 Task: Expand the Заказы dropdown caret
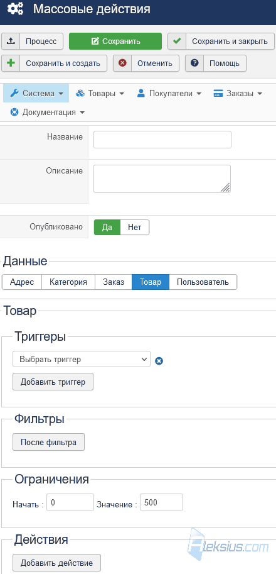coord(260,94)
